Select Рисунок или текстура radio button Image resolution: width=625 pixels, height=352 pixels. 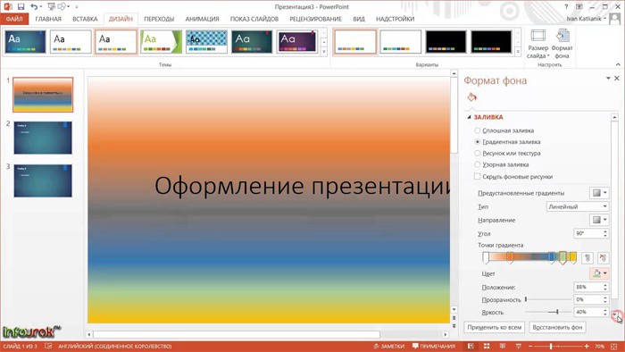pyautogui.click(x=477, y=153)
